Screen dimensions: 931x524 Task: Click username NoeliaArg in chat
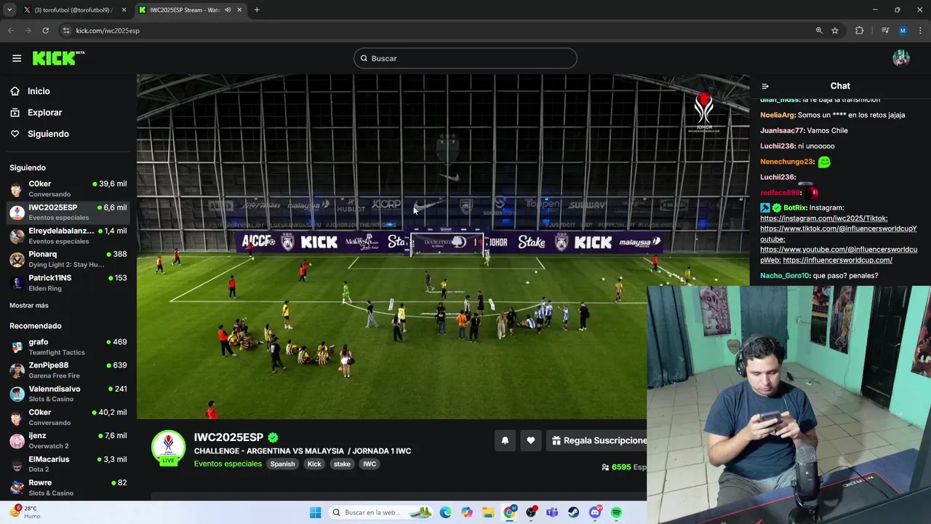click(x=778, y=115)
